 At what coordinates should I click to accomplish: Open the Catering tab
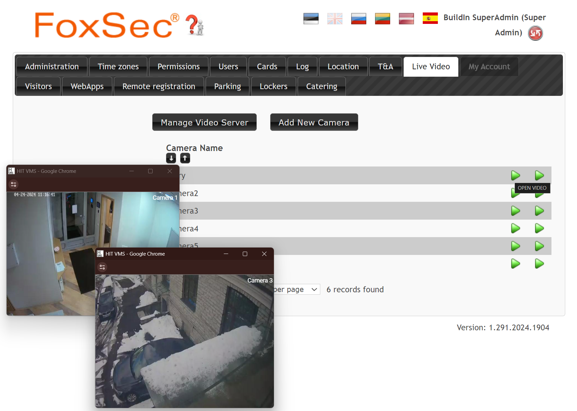pos(321,86)
